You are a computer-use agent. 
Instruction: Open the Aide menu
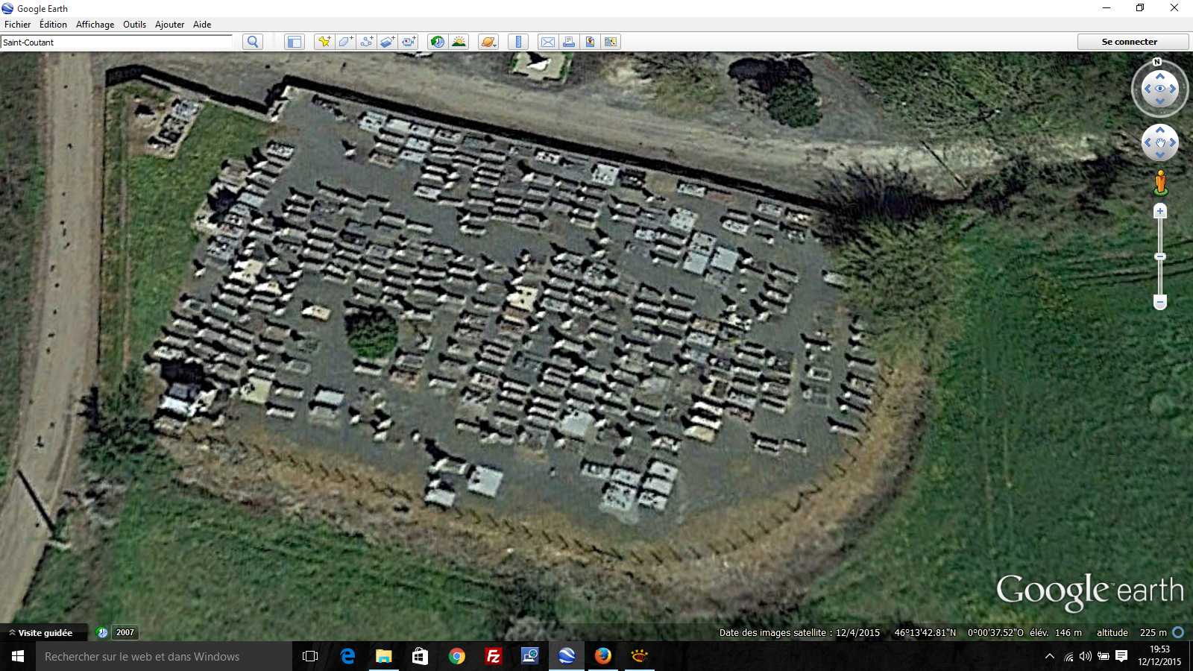[202, 25]
